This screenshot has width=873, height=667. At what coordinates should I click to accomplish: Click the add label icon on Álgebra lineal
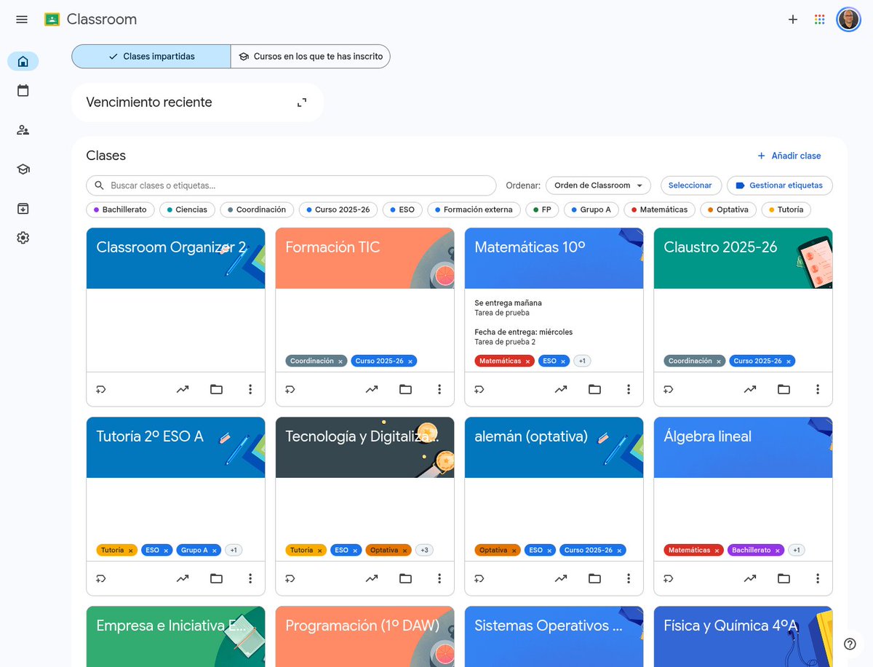pyautogui.click(x=668, y=578)
